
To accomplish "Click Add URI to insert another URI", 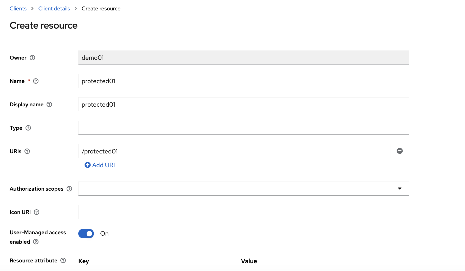I will pyautogui.click(x=103, y=165).
